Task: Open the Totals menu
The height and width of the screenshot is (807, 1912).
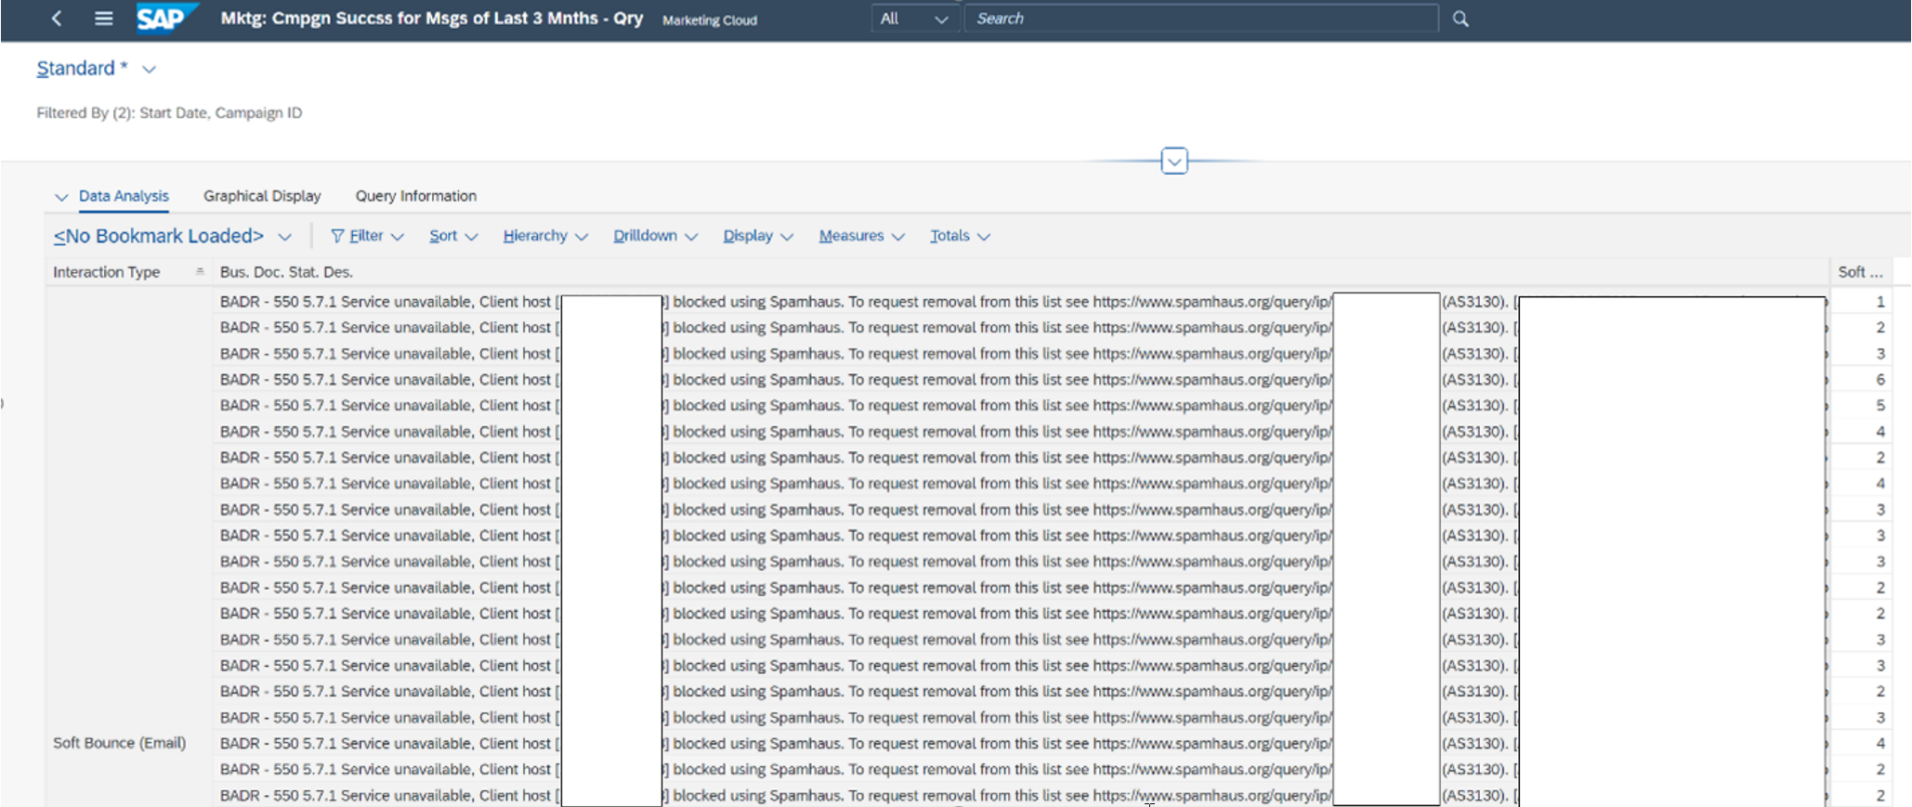Action: (x=959, y=236)
